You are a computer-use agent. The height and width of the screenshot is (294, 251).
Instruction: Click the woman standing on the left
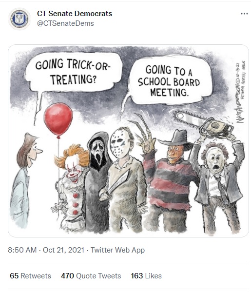[23, 180]
